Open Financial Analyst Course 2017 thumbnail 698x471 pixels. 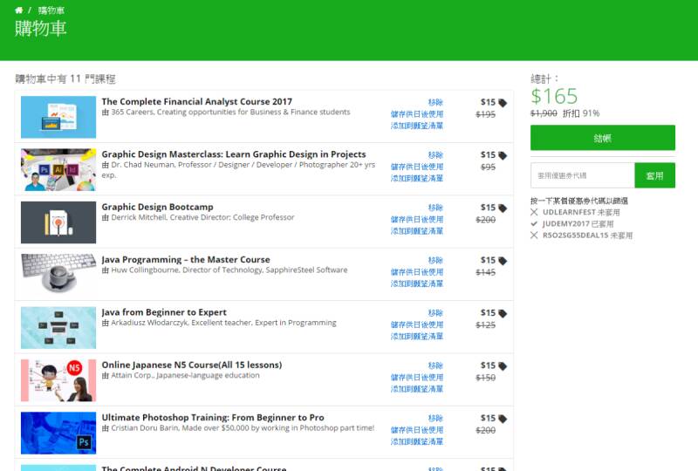pyautogui.click(x=58, y=117)
